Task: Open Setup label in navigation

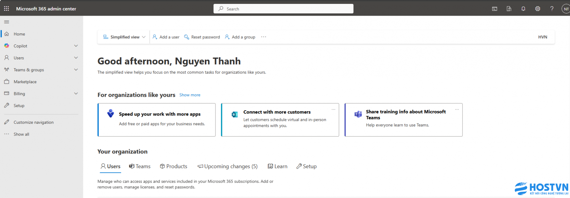Action: coord(19,106)
